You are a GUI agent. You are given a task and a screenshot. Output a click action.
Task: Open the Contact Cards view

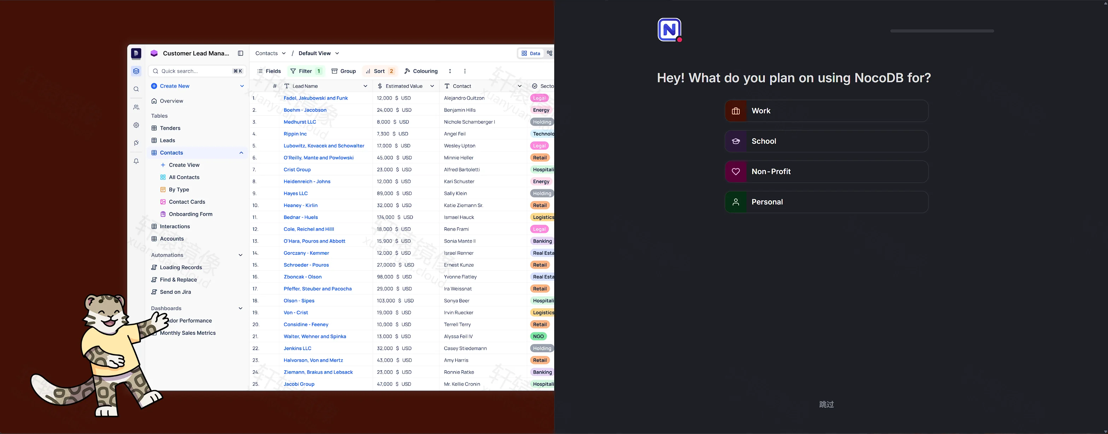[x=183, y=202]
